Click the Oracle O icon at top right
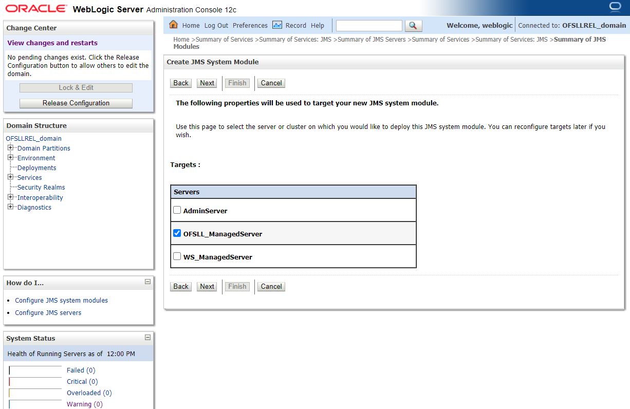 click(615, 7)
